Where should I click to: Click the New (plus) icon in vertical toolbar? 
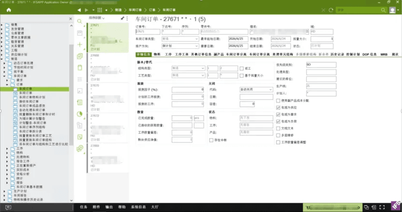[80, 44]
